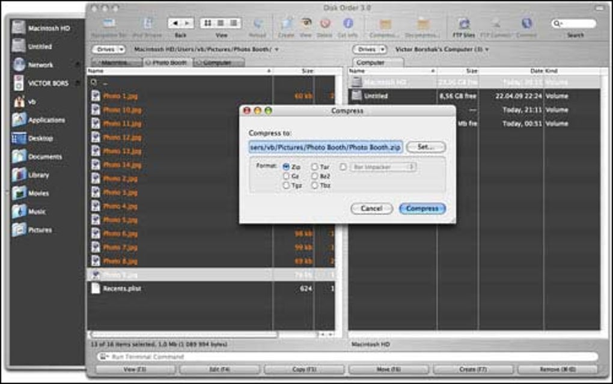Switch to the Macintosh tab in left pane
This screenshot has height=384, width=613.
[117, 62]
